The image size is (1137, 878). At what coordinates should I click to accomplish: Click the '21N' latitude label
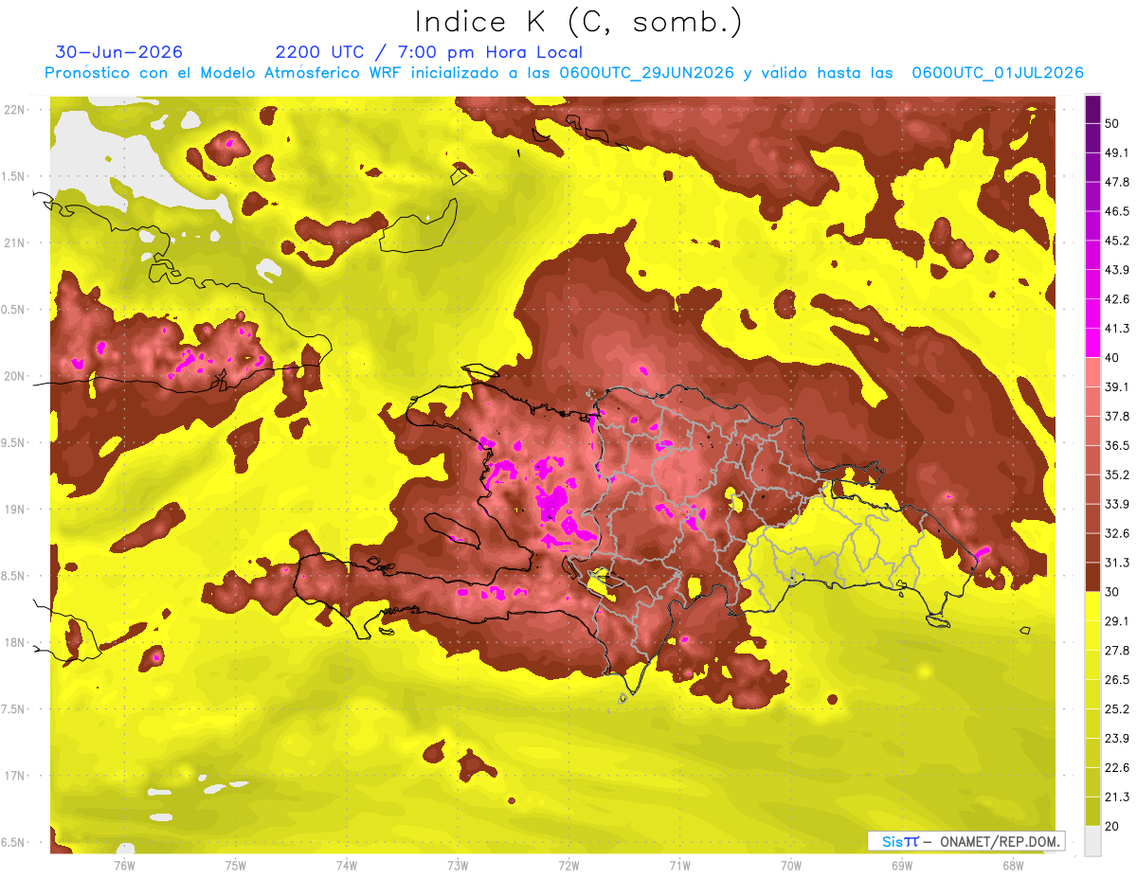(x=14, y=242)
